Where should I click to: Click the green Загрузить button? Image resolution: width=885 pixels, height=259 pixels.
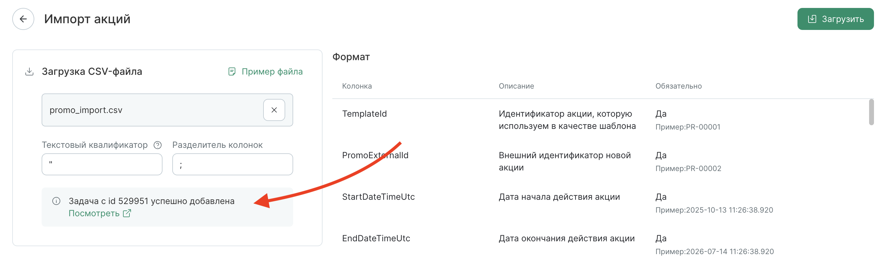tap(835, 19)
